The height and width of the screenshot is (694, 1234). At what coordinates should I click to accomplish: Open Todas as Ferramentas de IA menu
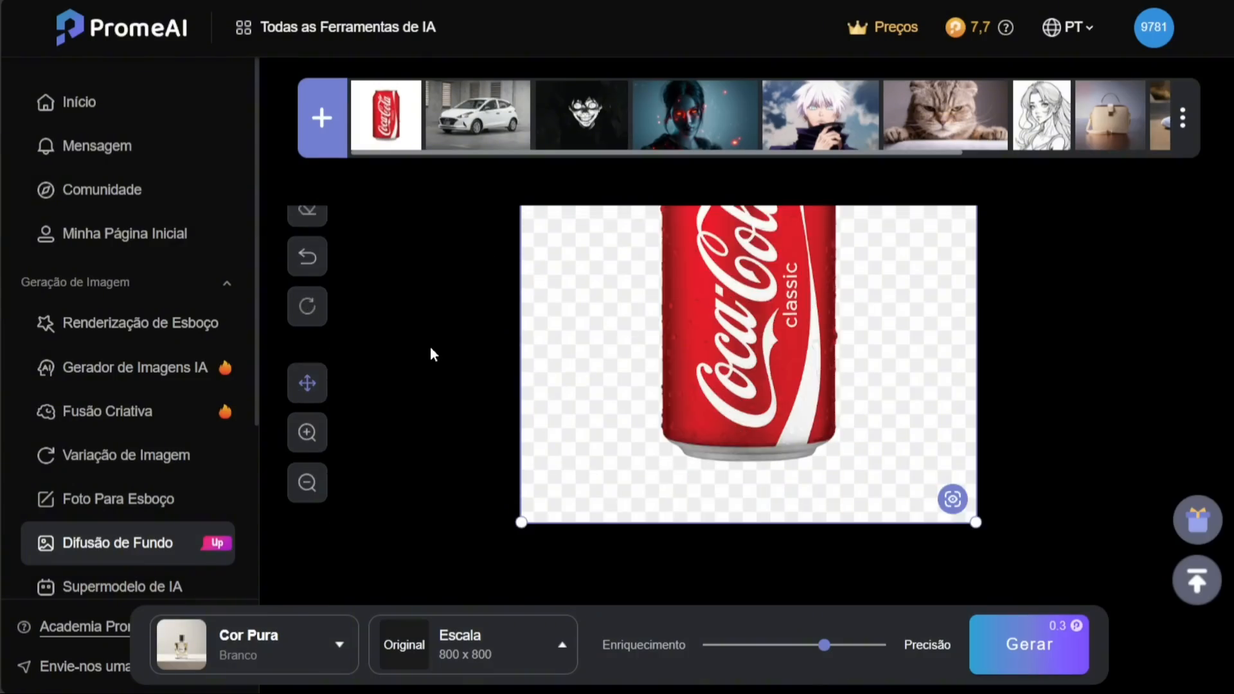coord(335,27)
